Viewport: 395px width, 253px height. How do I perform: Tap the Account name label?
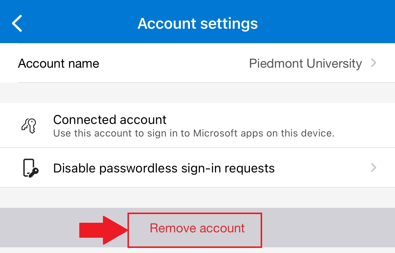coord(58,63)
